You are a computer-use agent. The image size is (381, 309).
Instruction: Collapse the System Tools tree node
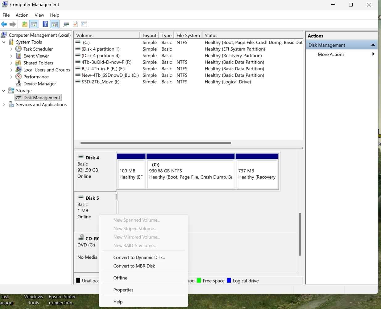point(4,42)
